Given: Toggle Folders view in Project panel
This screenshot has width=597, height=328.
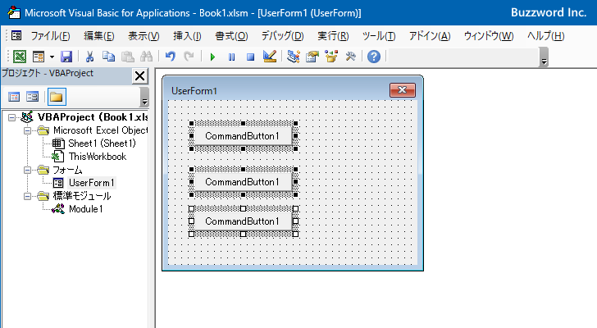Looking at the screenshot, I should tap(57, 97).
